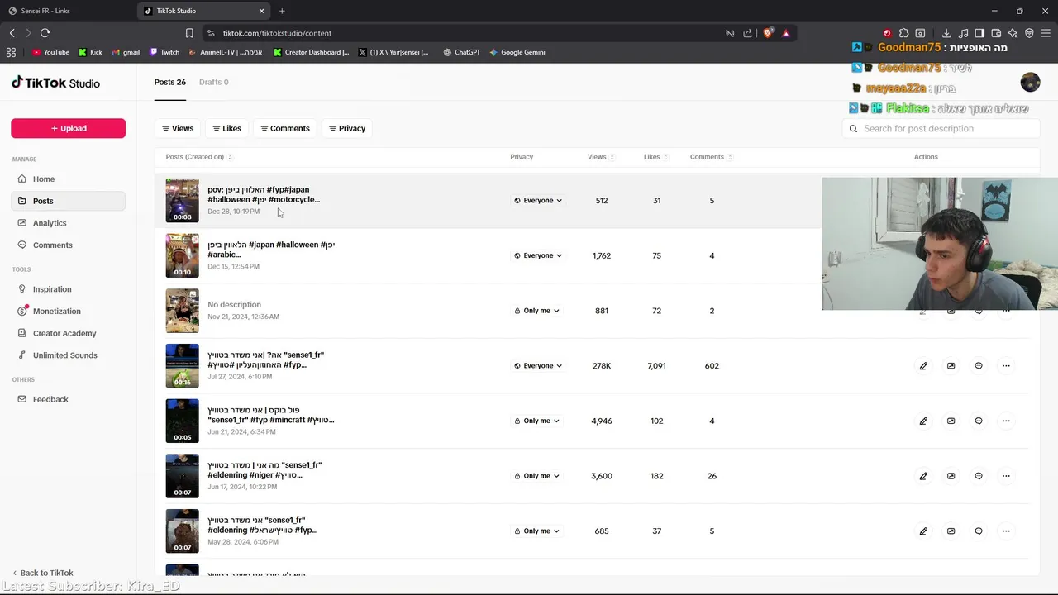Click the Back to TikTok link

(x=46, y=573)
